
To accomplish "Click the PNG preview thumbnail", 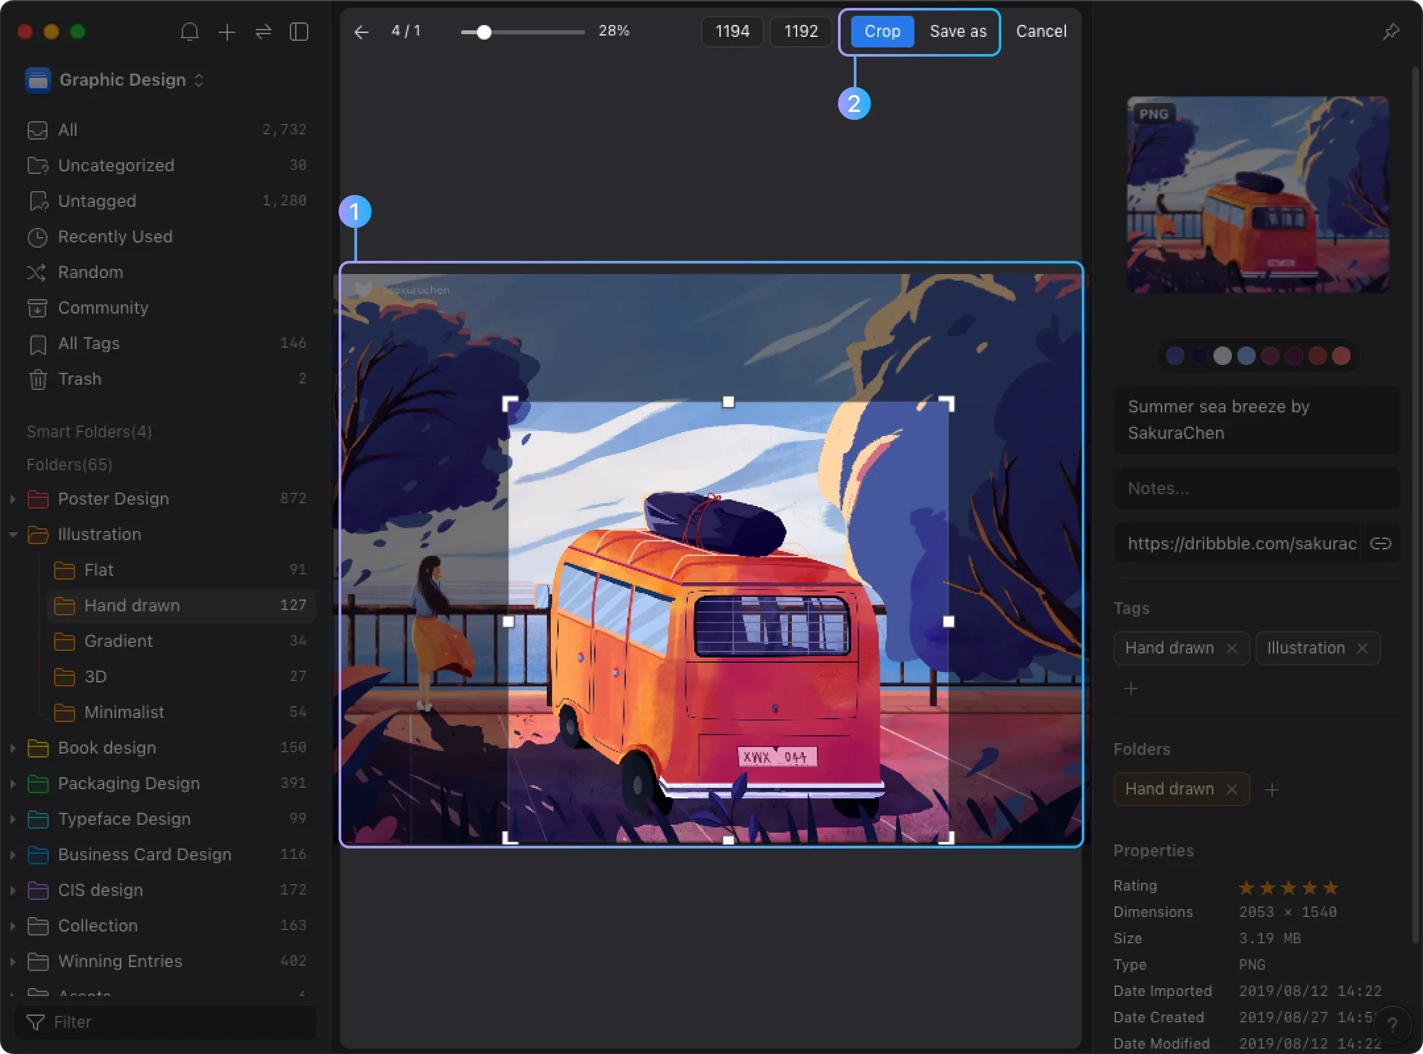I will [x=1258, y=195].
